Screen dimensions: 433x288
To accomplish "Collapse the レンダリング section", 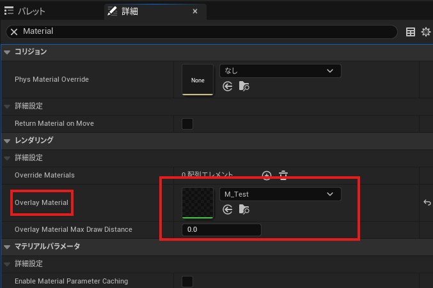I will point(7,140).
